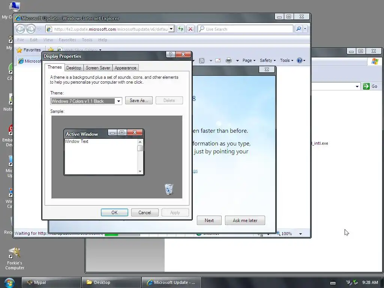The height and width of the screenshot is (288, 384).
Task: Open the recent pages dropdown near Forward
Action: pyautogui.click(x=39, y=29)
